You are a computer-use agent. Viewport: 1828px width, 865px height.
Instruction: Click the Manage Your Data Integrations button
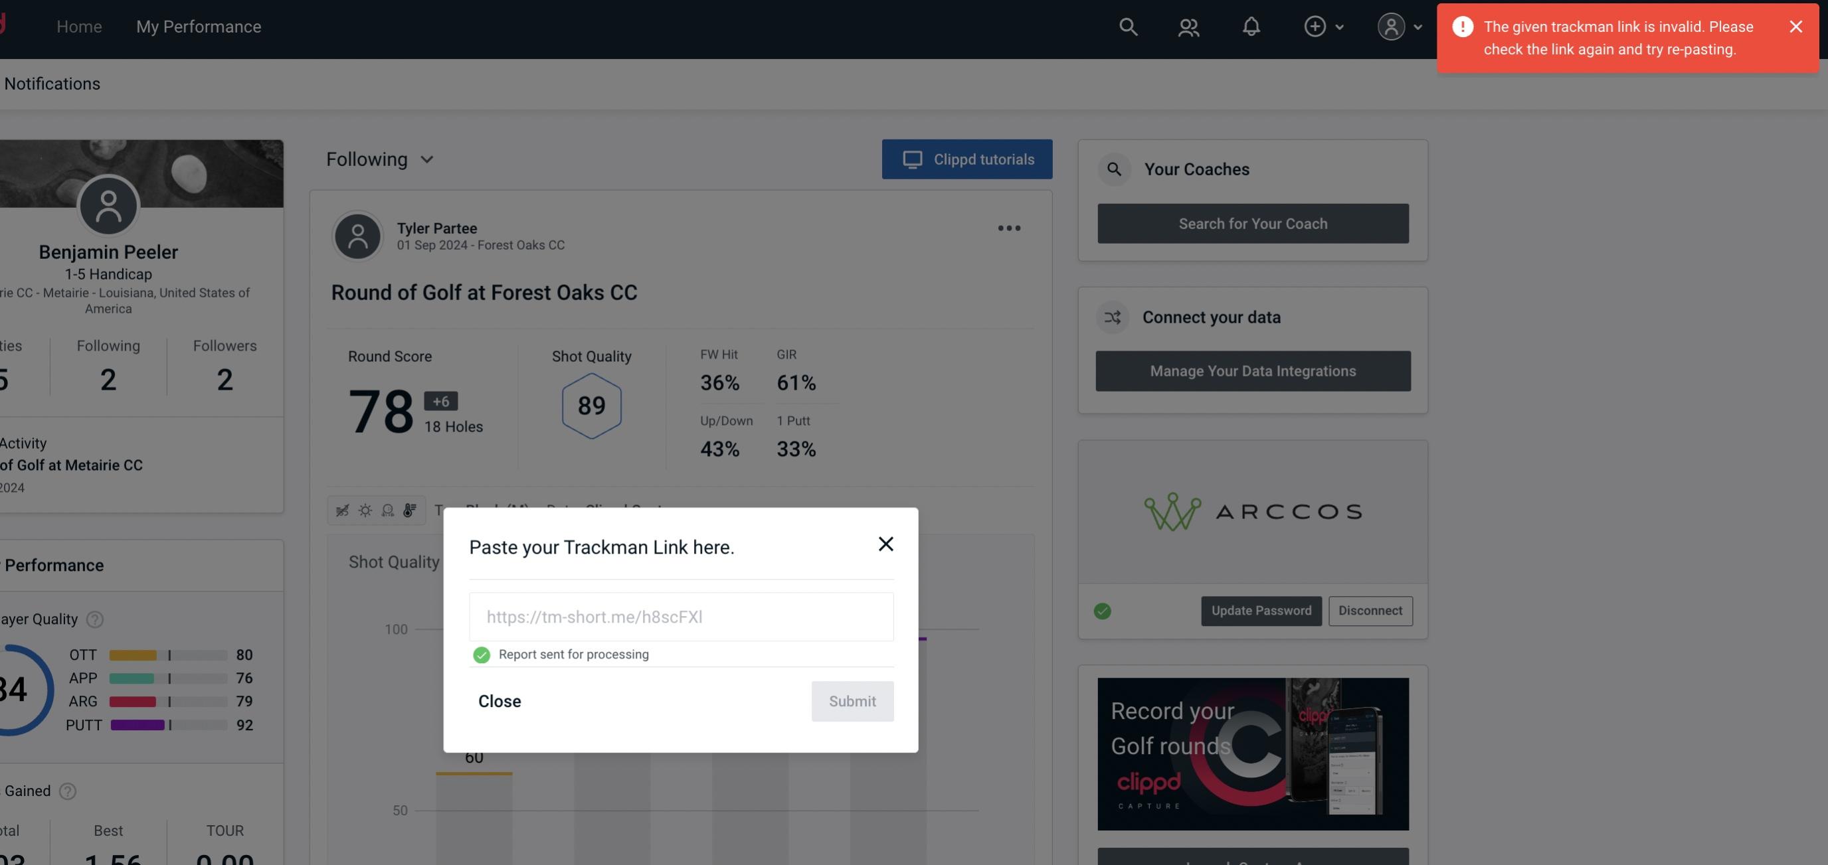click(x=1253, y=370)
